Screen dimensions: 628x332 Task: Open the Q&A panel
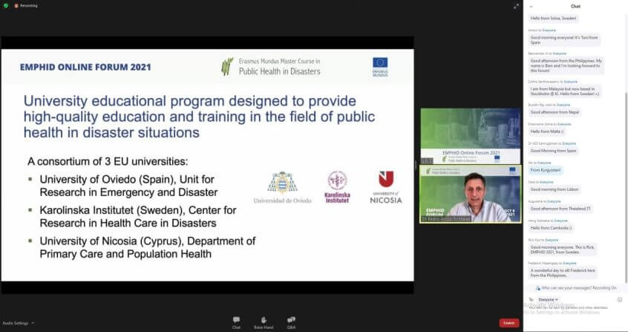point(291,321)
